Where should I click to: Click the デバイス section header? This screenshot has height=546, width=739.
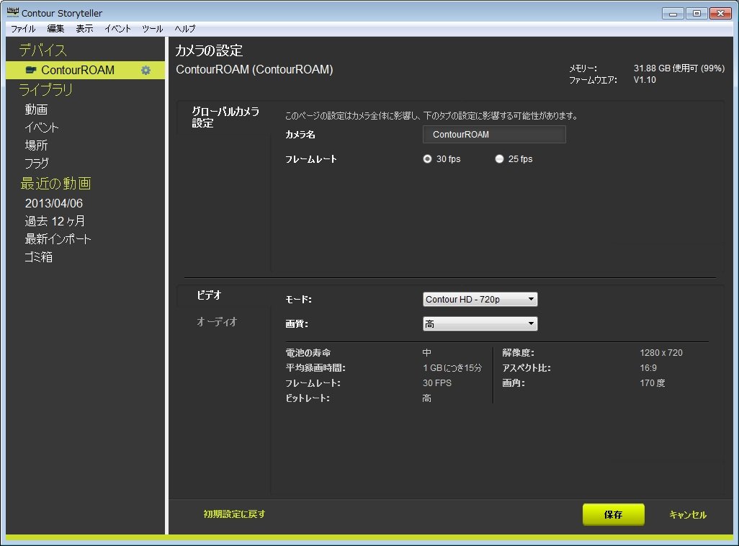[43, 50]
